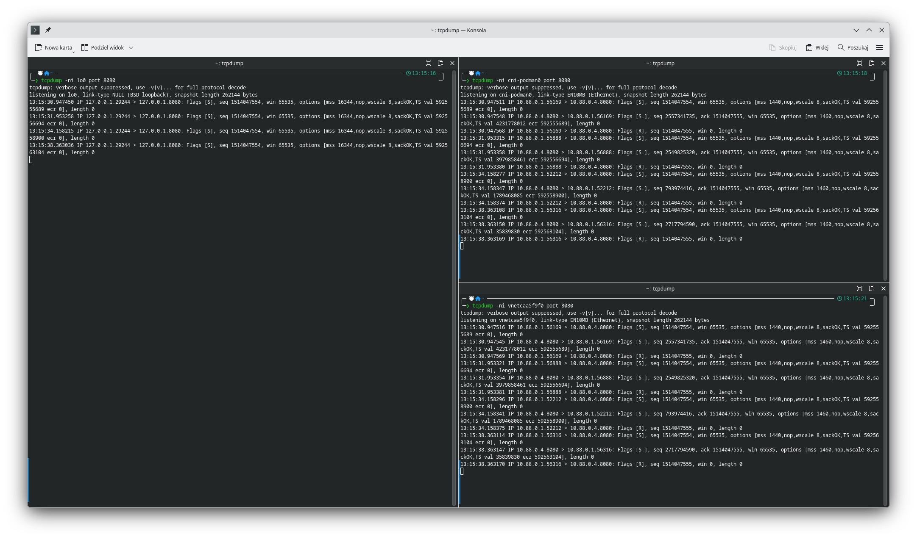Screen dimensions: 917x540
Task: Click the 13:15:30.947568 reset line in top-right pane
Action: click(601, 131)
